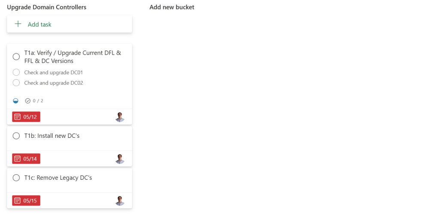Image resolution: width=439 pixels, height=217 pixels.
Task: Click the plus icon beside Add task
Action: (18, 24)
